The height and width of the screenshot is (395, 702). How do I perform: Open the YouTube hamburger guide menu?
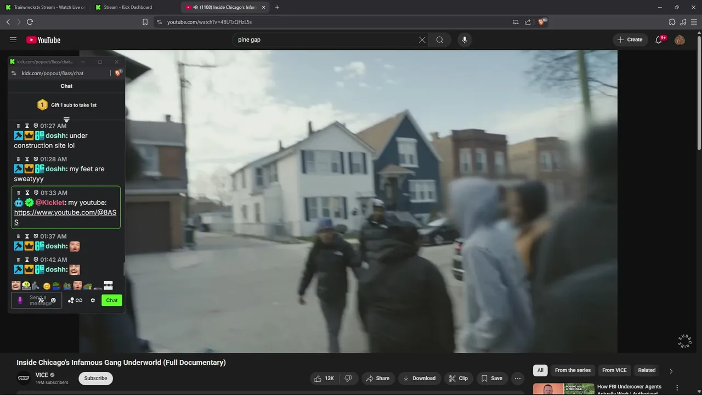(13, 39)
